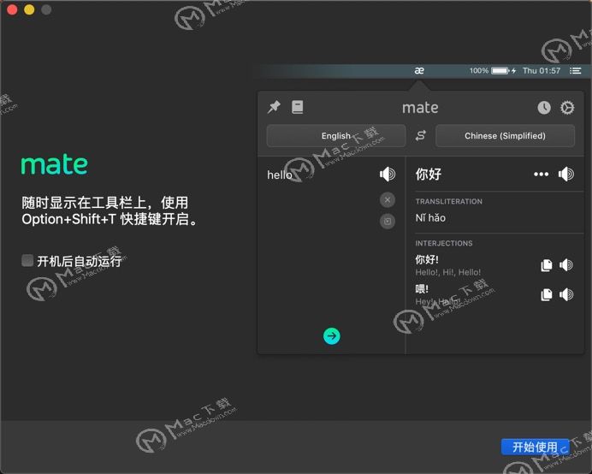This screenshot has height=474, width=592.
Task: Click the green translate arrow button
Action: pos(331,335)
